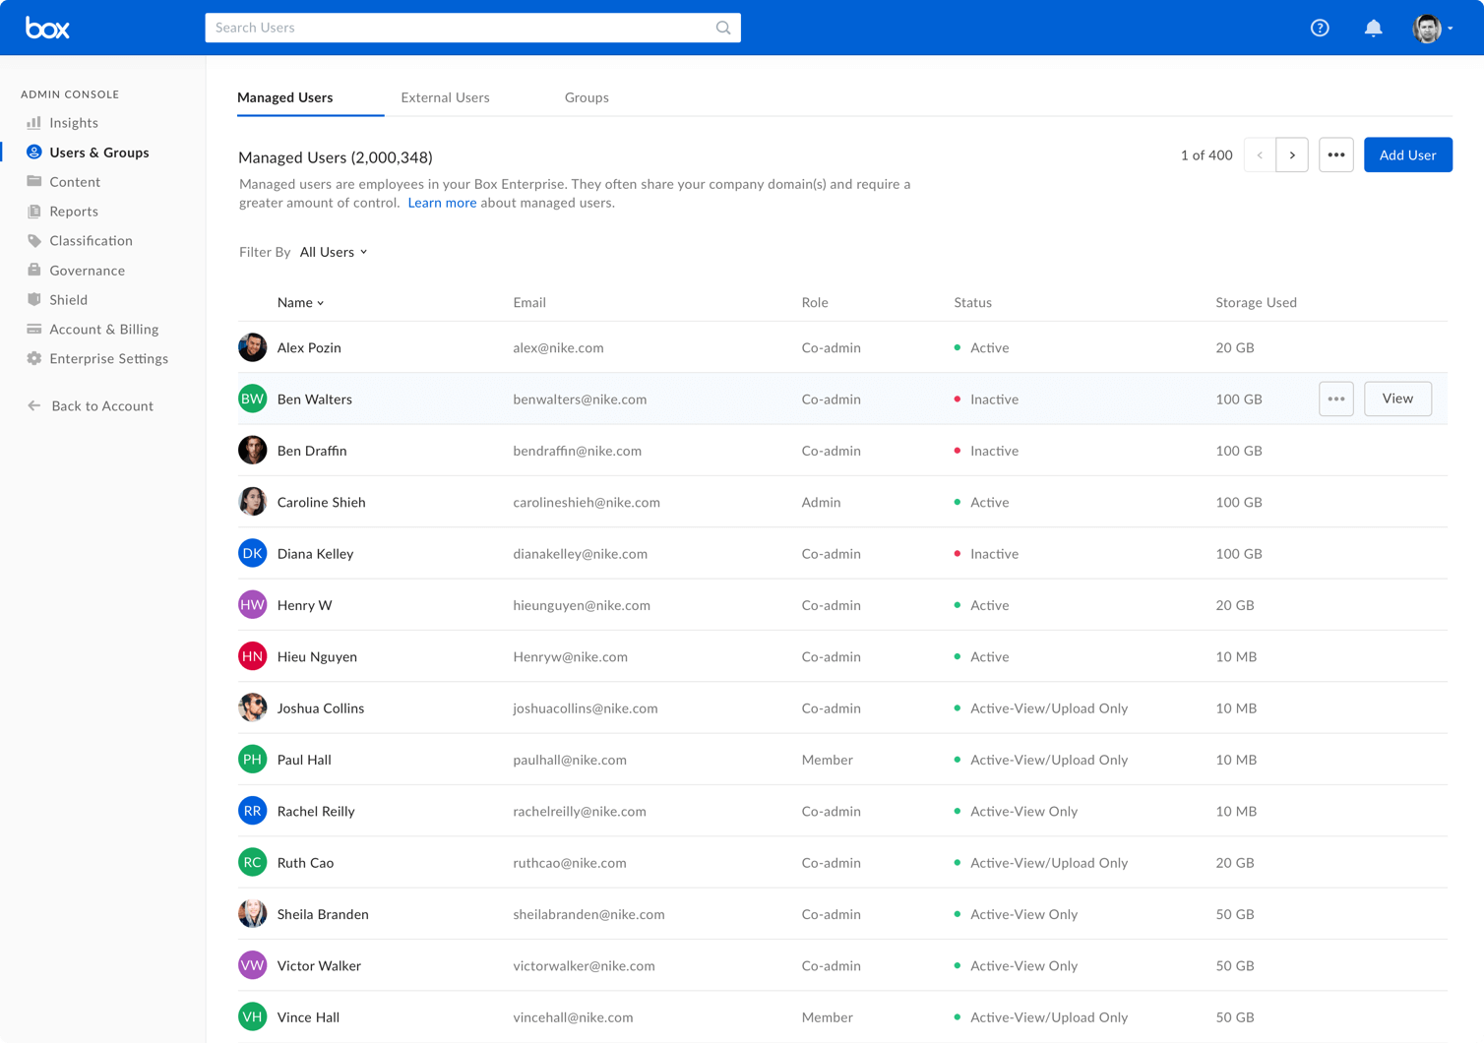Click the Storage Used column header
The height and width of the screenshot is (1043, 1484).
pyautogui.click(x=1256, y=302)
